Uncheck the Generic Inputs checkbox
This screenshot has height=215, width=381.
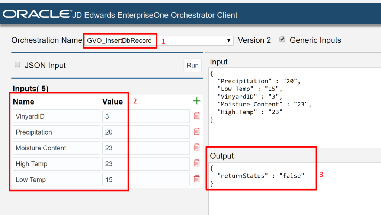click(x=282, y=39)
